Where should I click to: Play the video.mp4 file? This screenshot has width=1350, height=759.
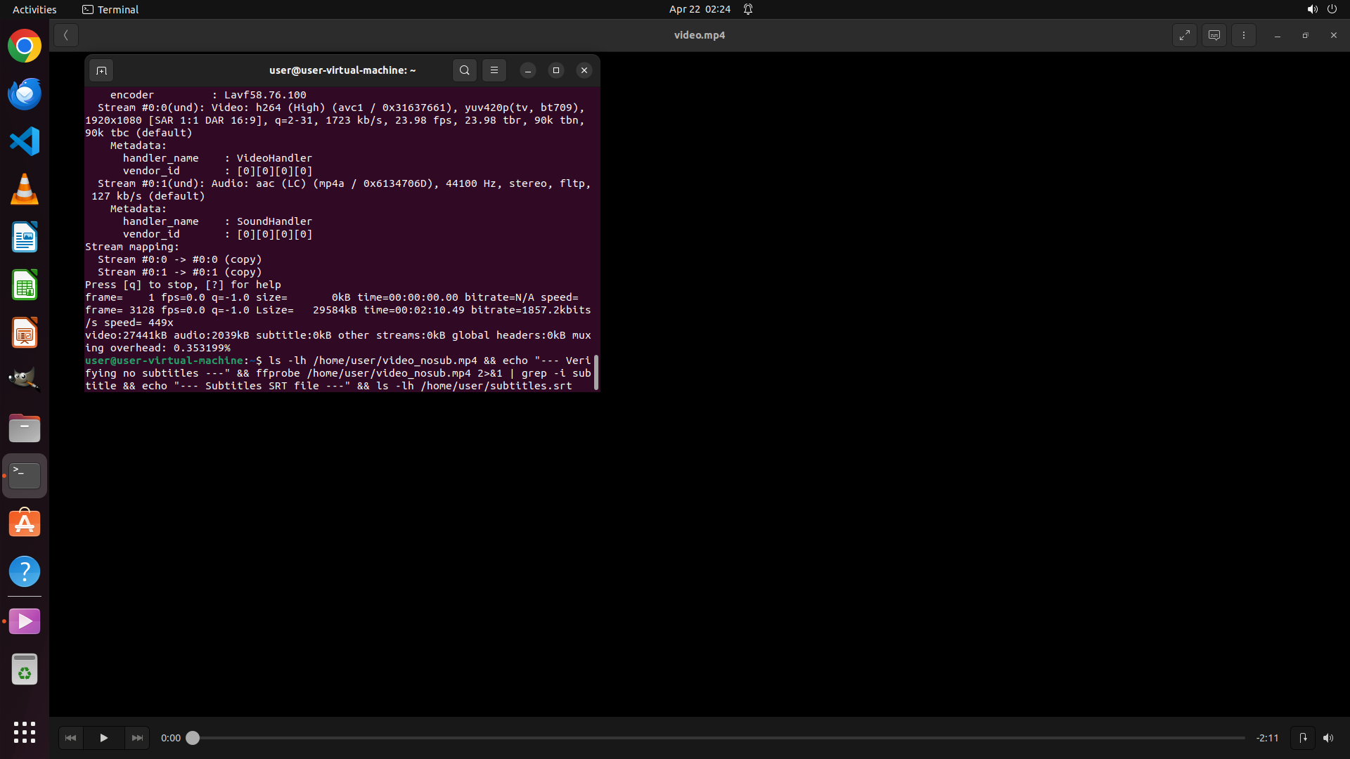tap(103, 738)
